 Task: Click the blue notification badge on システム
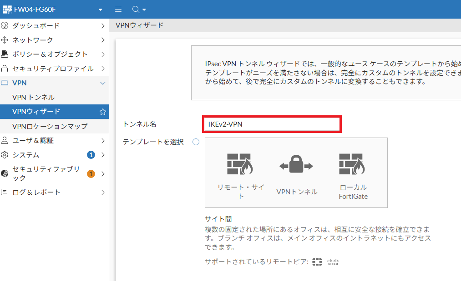pos(91,155)
